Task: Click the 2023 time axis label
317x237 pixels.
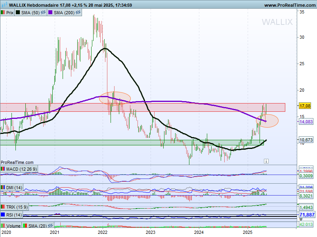Action: pos(151,232)
